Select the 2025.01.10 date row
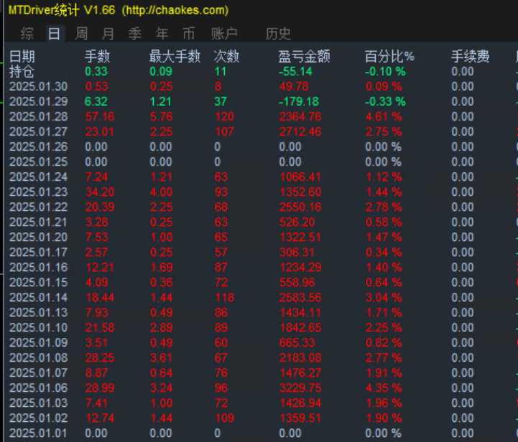 click(38, 327)
